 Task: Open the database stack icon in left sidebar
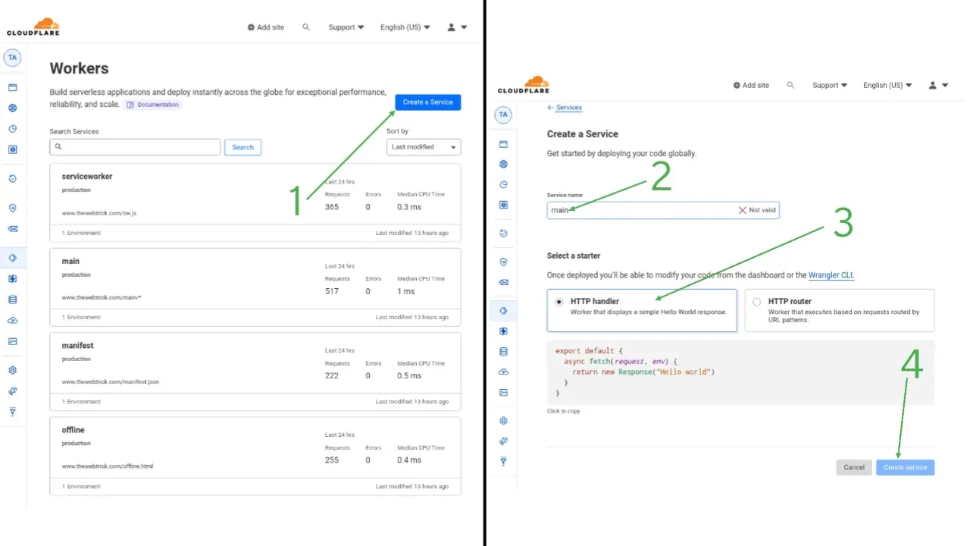point(12,300)
